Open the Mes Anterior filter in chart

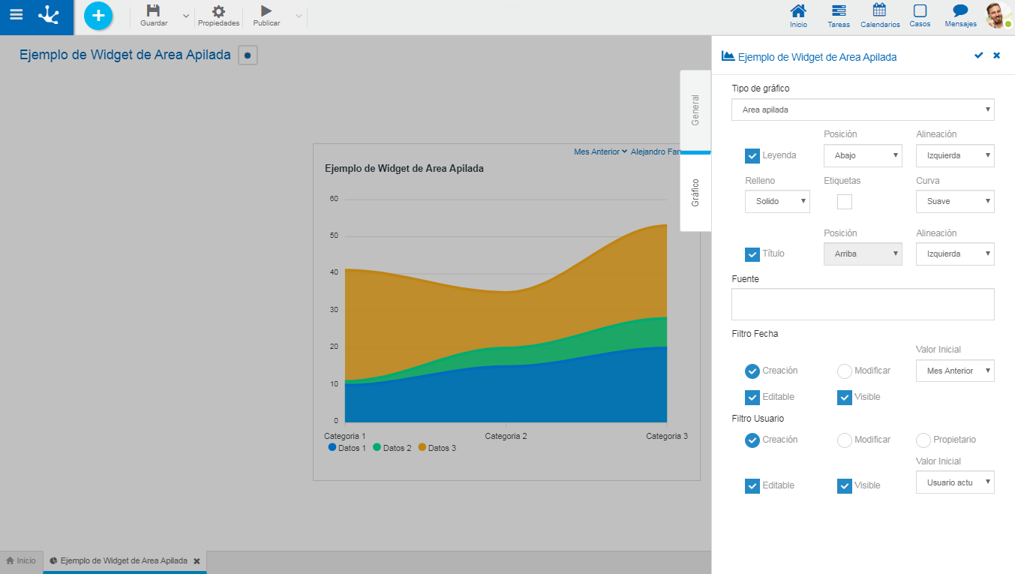coord(600,152)
